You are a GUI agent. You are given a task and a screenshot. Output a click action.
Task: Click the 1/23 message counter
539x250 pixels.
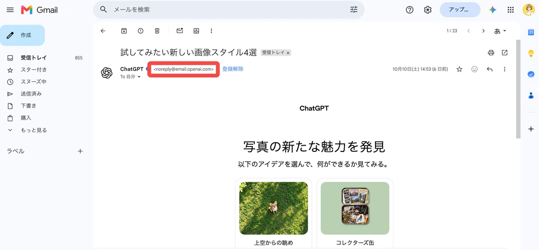[x=452, y=31]
